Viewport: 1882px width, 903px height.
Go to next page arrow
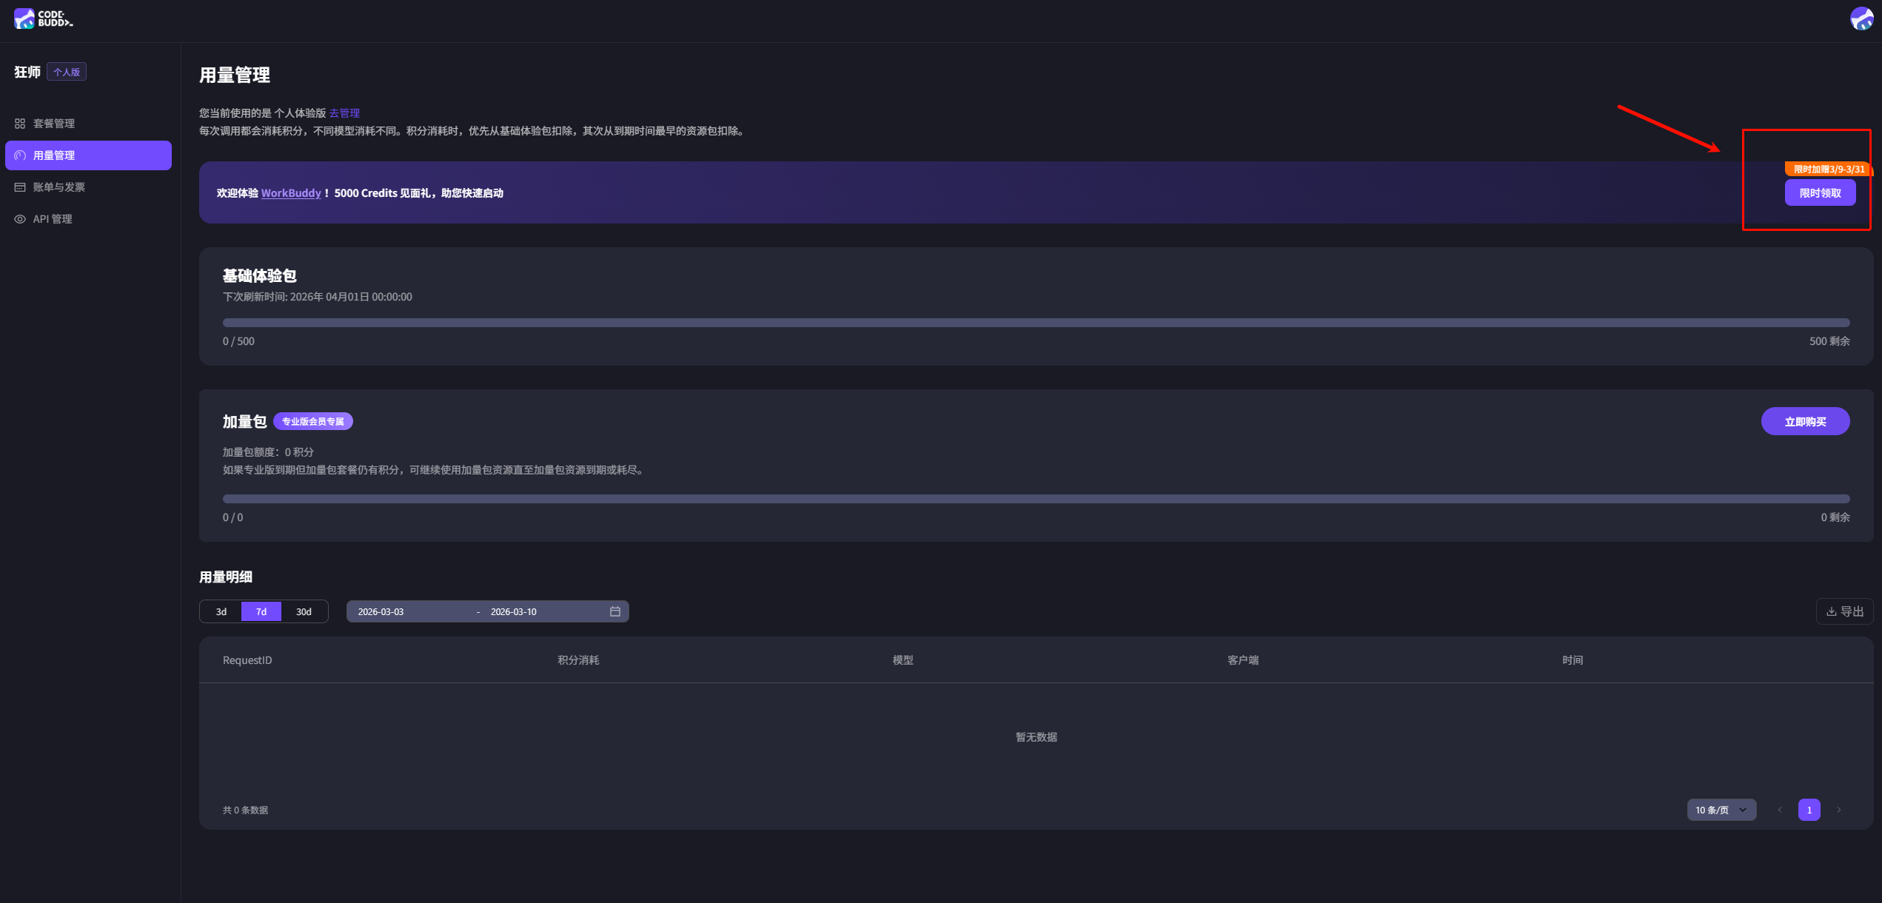1838,810
